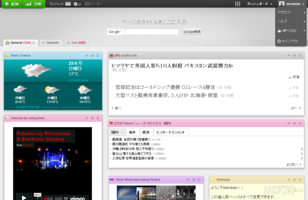Choose ヘルプ from user menu
308x200 pixels.
tap(291, 21)
